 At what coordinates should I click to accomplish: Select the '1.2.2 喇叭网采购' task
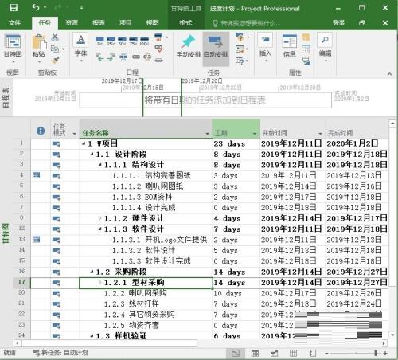[135, 293]
